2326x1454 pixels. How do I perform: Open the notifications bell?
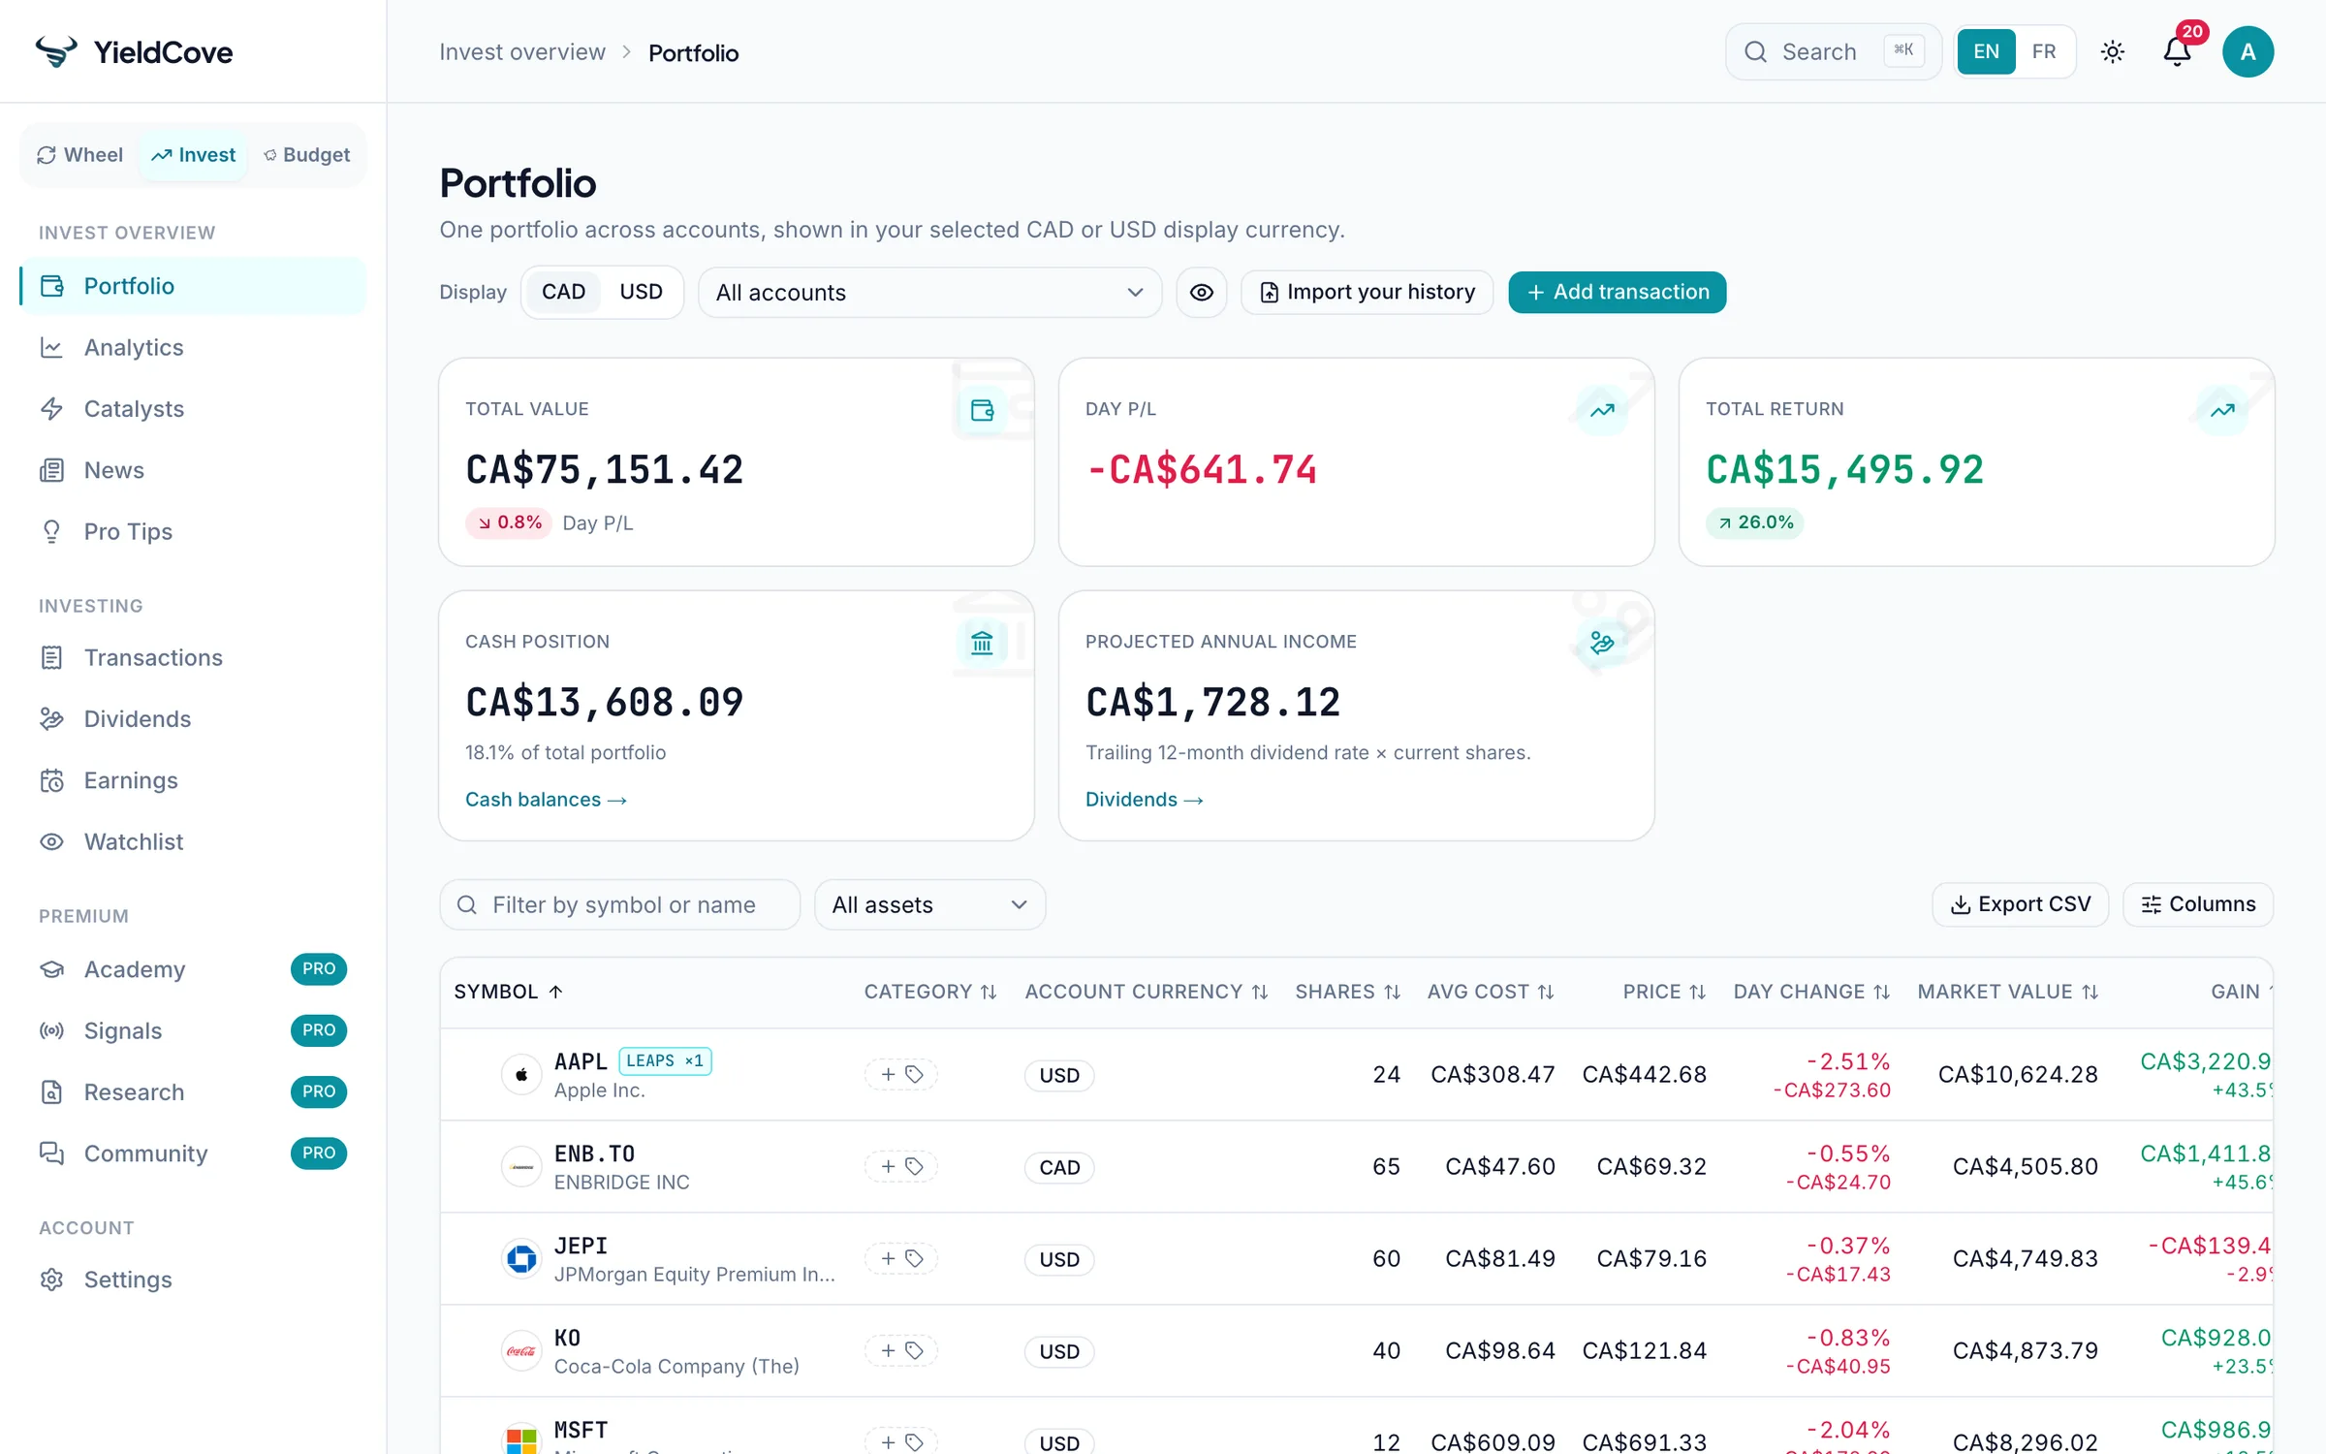(2177, 51)
